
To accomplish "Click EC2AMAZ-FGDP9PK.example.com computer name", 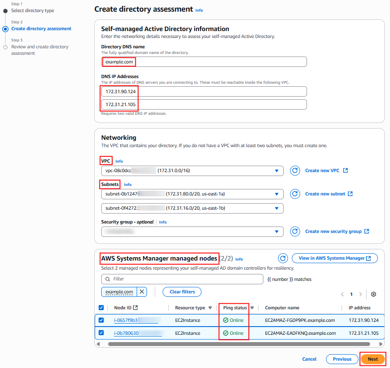I will coord(300,320).
